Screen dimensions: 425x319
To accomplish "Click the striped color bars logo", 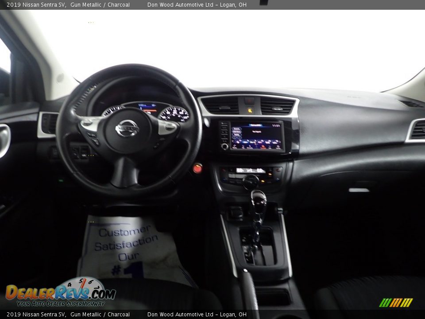I will click(x=396, y=303).
